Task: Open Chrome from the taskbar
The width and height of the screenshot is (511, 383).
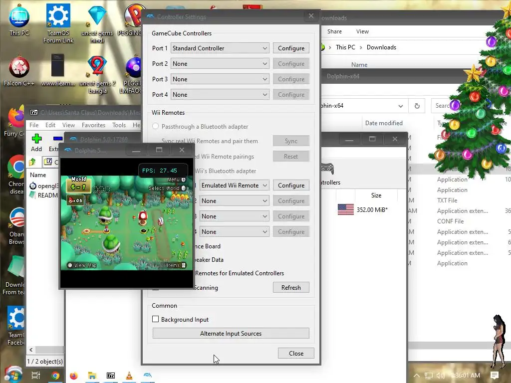Action: tap(55, 376)
